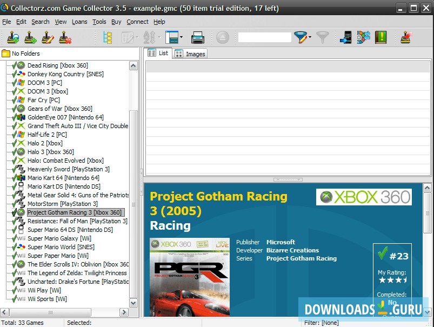Click Add Games Automatically joystick icon
The height and width of the screenshot is (327, 434).
(x=14, y=37)
